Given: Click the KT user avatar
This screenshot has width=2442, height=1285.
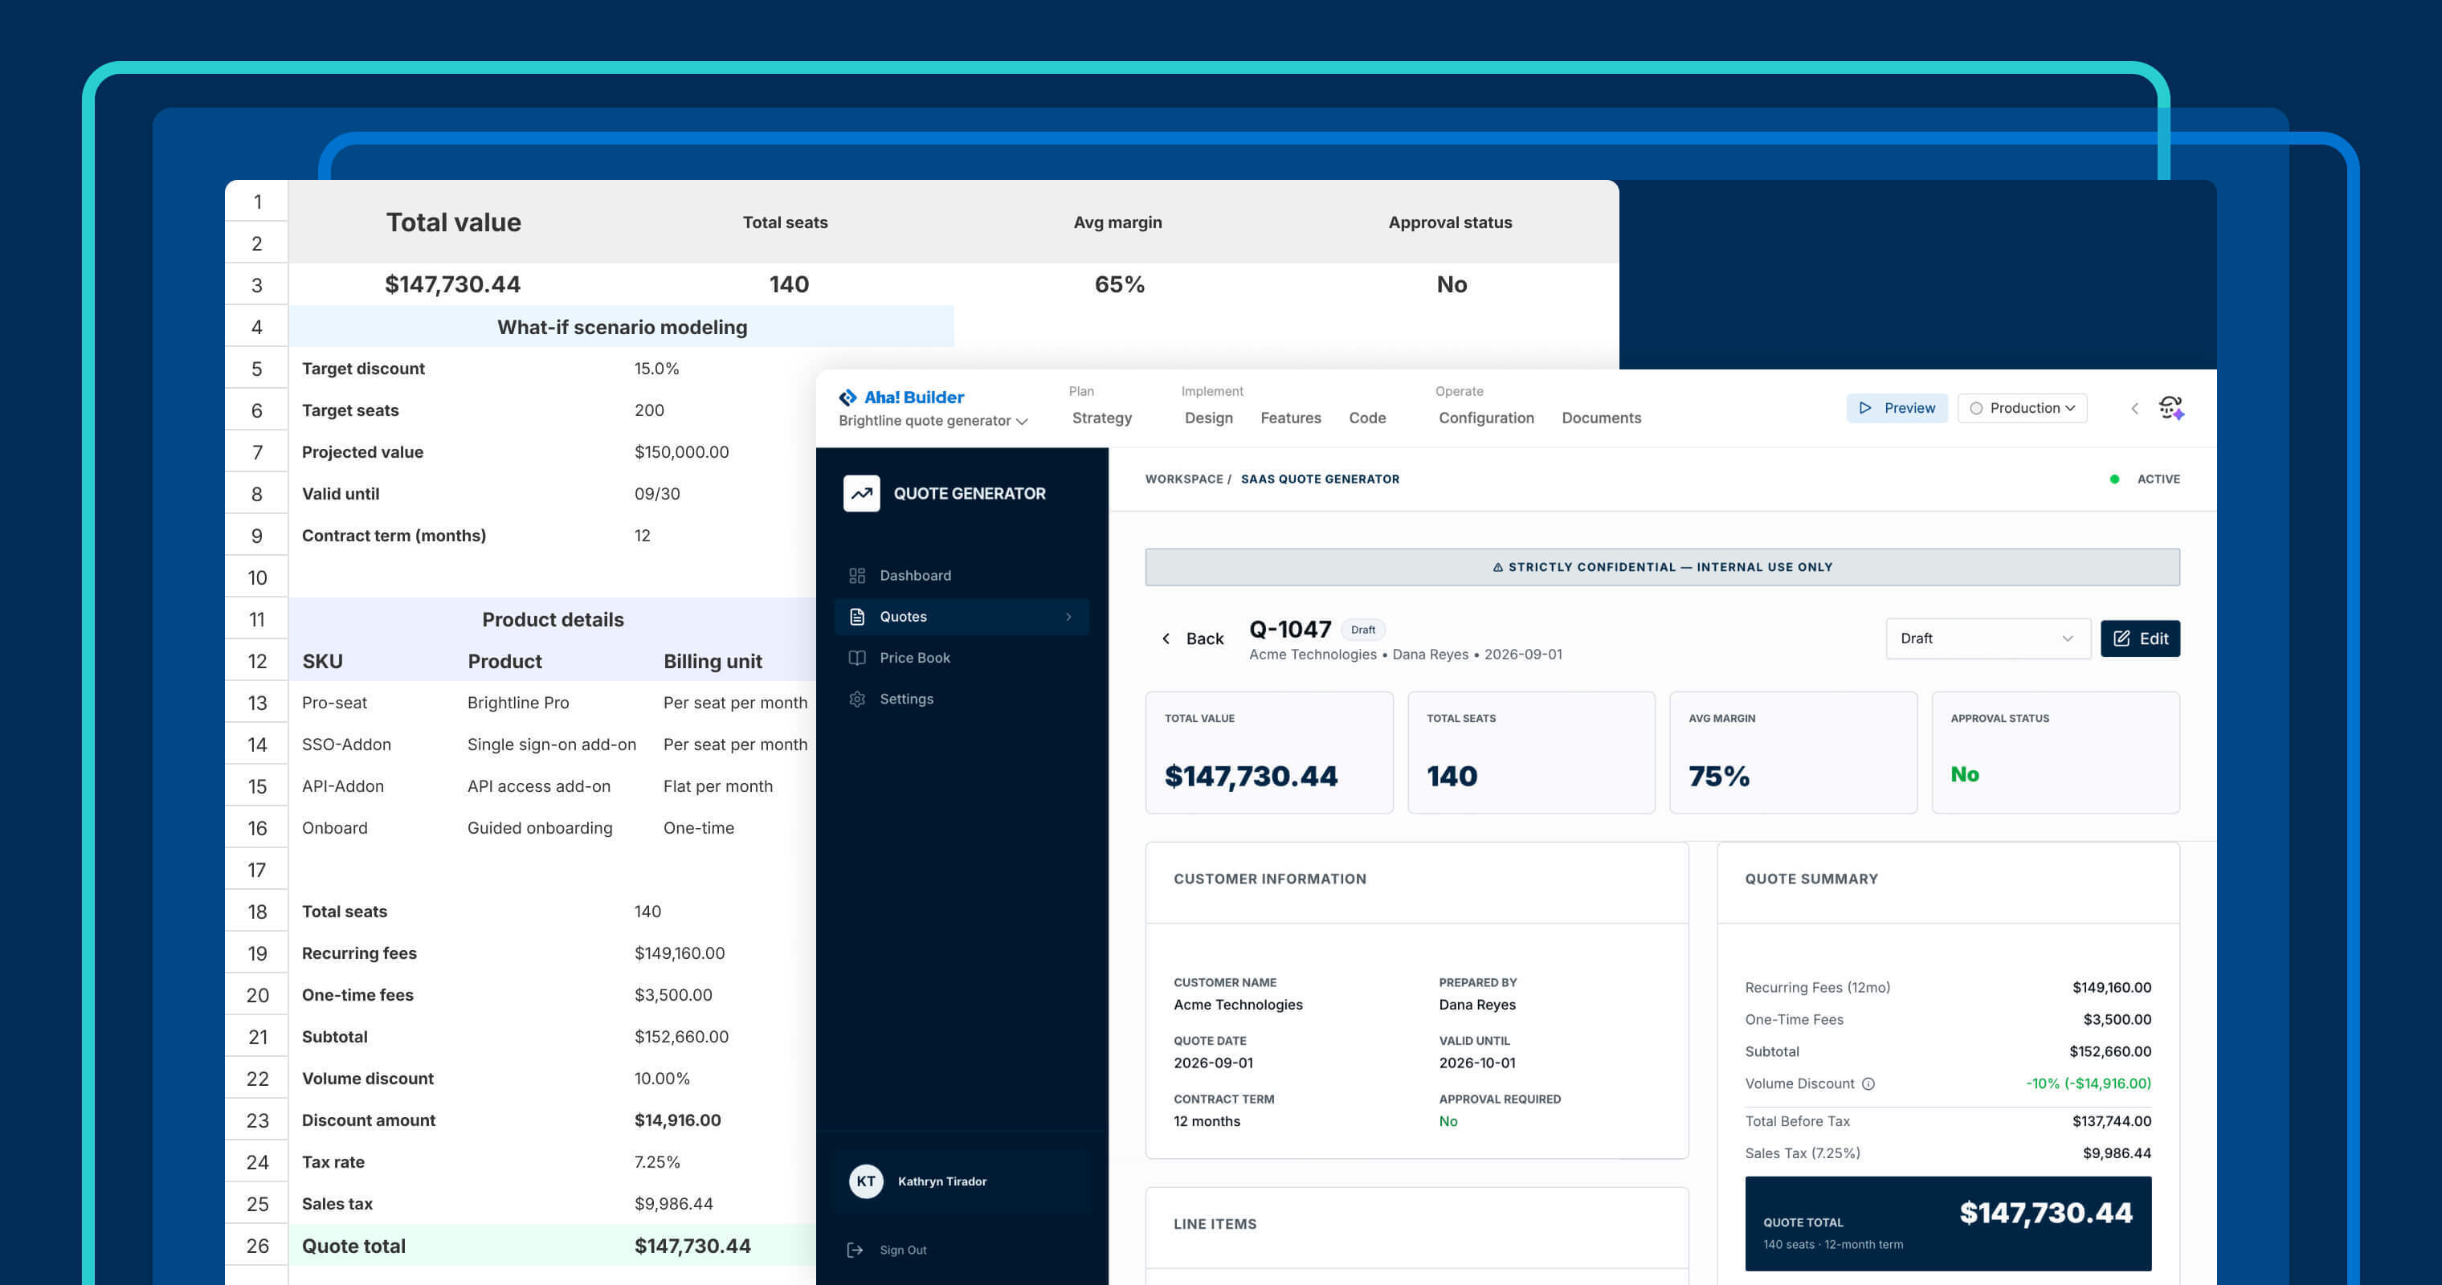Looking at the screenshot, I should (865, 1181).
